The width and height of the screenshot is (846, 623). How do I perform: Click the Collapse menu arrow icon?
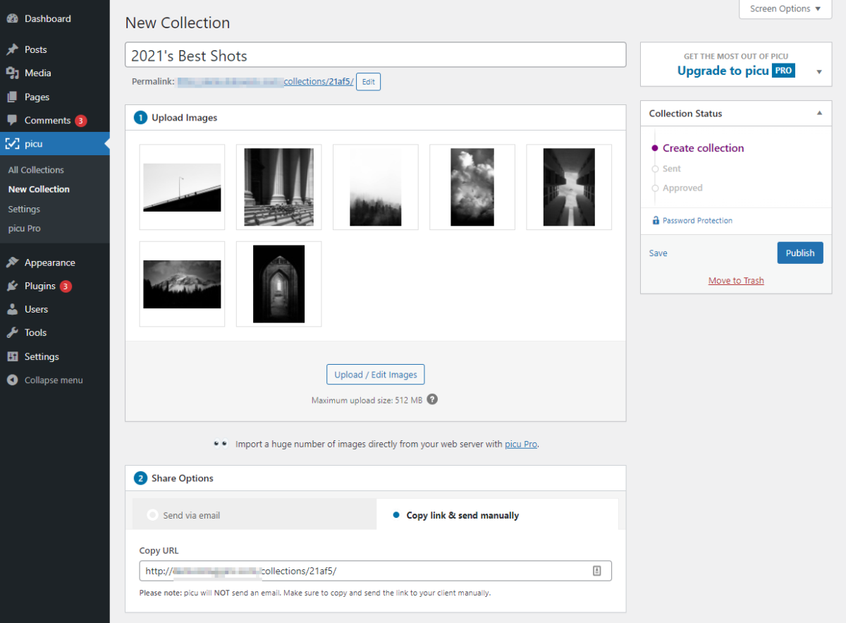tap(12, 380)
